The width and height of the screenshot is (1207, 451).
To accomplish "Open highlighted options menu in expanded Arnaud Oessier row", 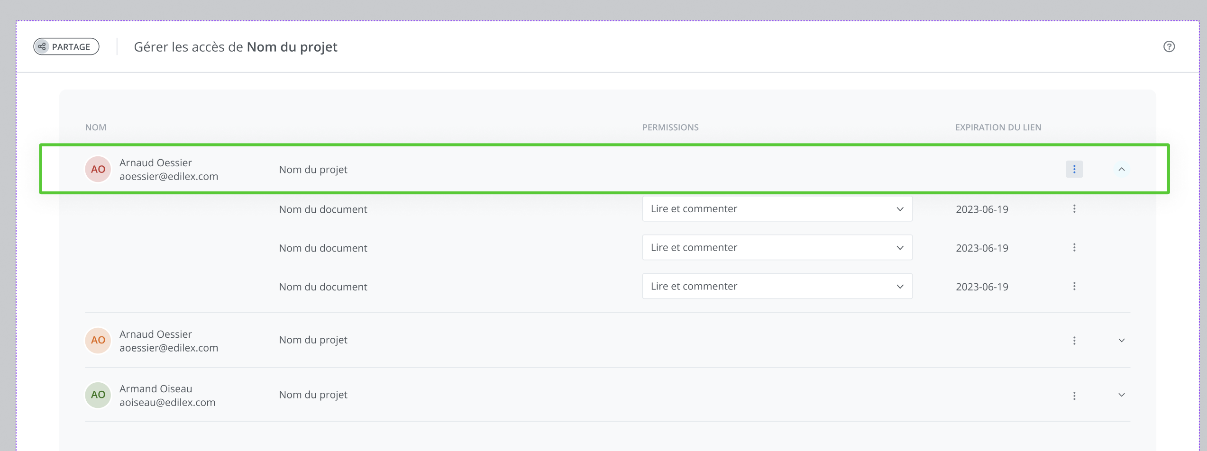I will tap(1074, 169).
